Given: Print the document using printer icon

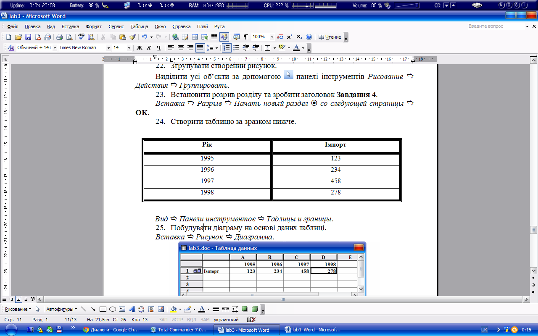Looking at the screenshot, I should point(59,37).
